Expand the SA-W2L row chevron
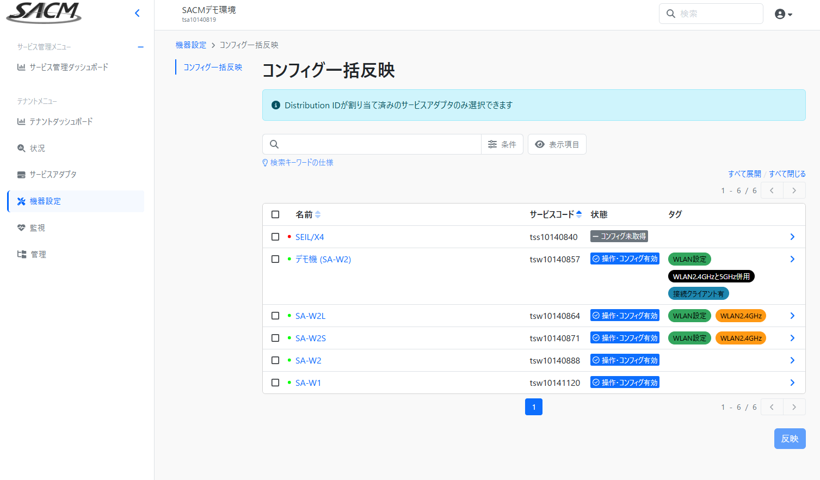Viewport: 820px width, 480px height. pyautogui.click(x=792, y=316)
